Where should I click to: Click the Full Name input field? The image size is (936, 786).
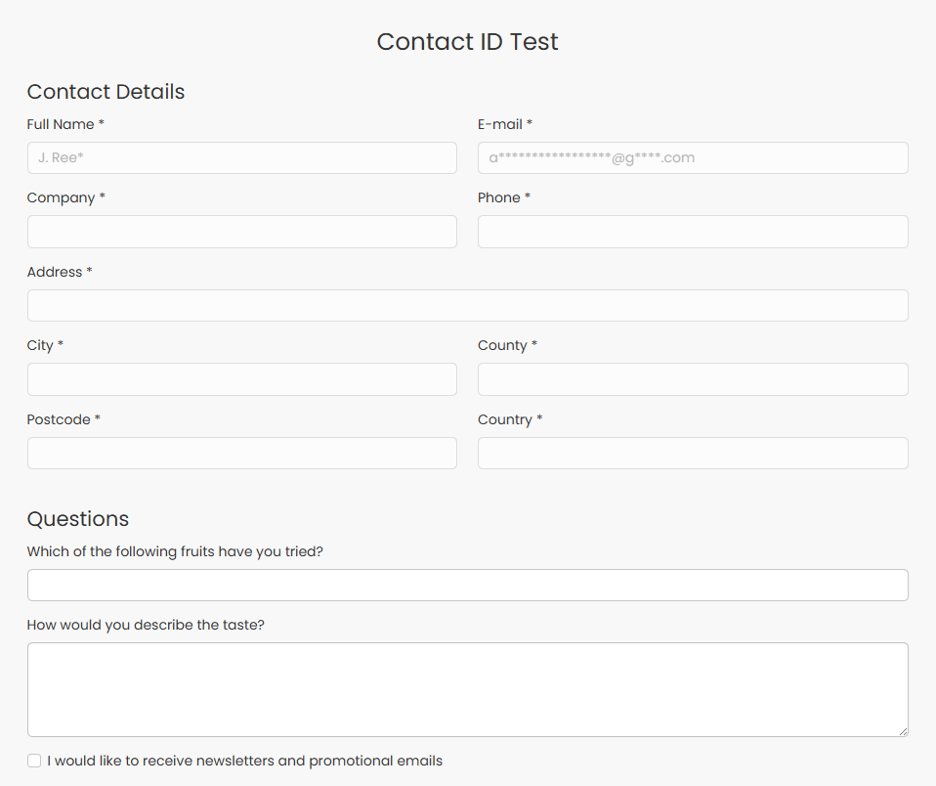pos(241,157)
